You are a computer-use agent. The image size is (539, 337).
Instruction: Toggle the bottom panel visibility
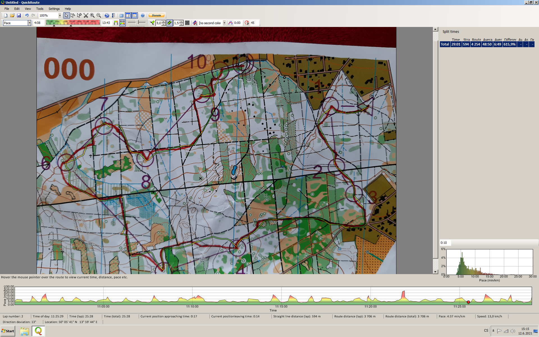pos(134,15)
